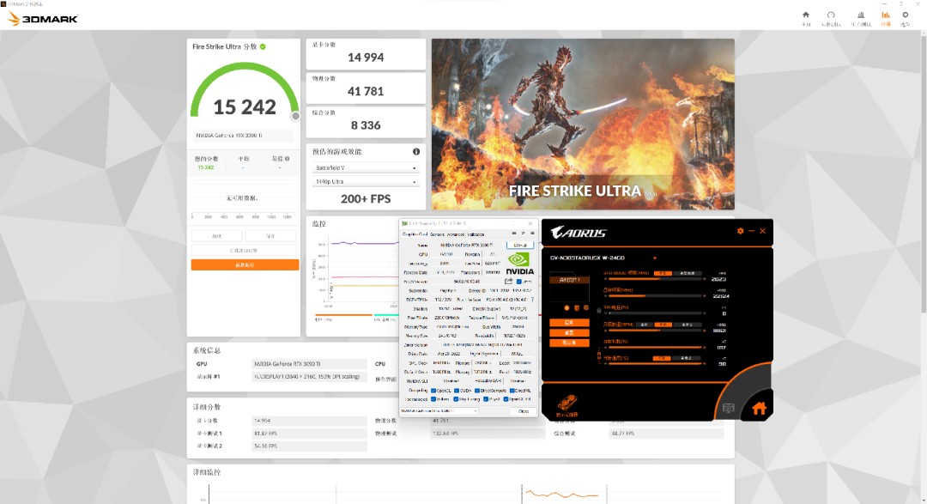Click the Load button under the score chart
The image size is (927, 504).
217,236
